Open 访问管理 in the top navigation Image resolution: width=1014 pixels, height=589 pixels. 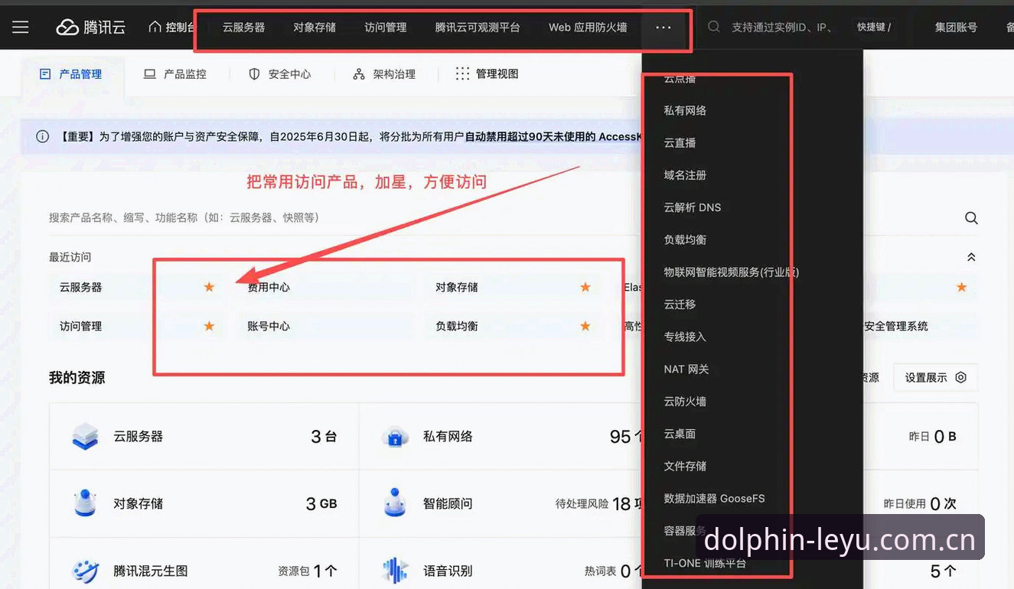point(386,27)
